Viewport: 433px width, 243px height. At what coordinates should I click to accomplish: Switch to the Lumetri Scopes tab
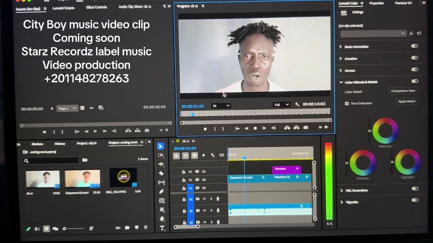coord(63,8)
